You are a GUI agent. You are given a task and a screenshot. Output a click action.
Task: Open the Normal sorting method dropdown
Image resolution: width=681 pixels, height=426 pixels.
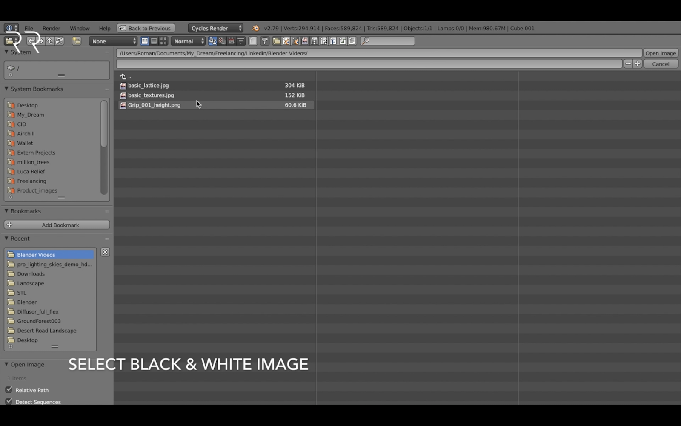[x=188, y=41]
